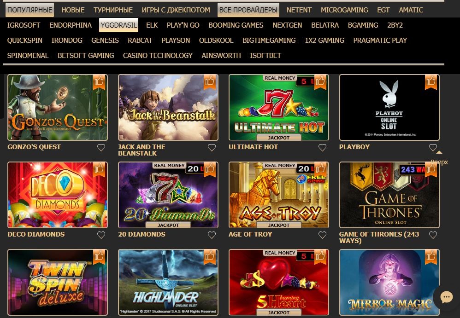Filter games by NetEnt provider
The image size is (460, 318).
coord(299,10)
